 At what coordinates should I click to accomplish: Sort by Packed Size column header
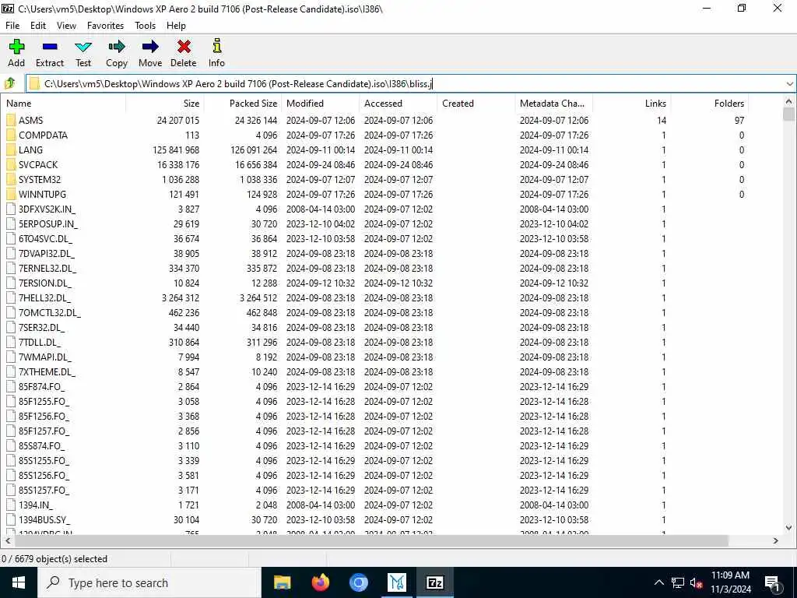point(243,104)
